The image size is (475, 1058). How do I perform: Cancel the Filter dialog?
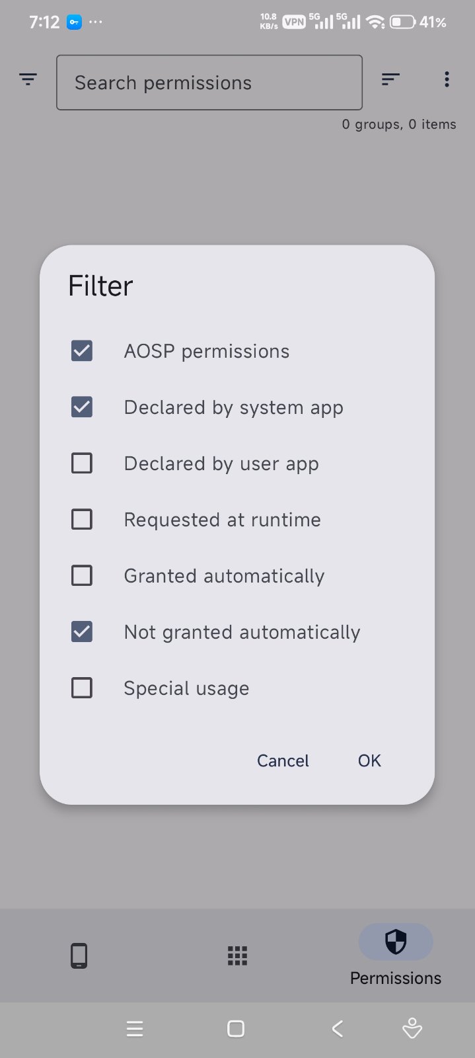click(x=283, y=760)
